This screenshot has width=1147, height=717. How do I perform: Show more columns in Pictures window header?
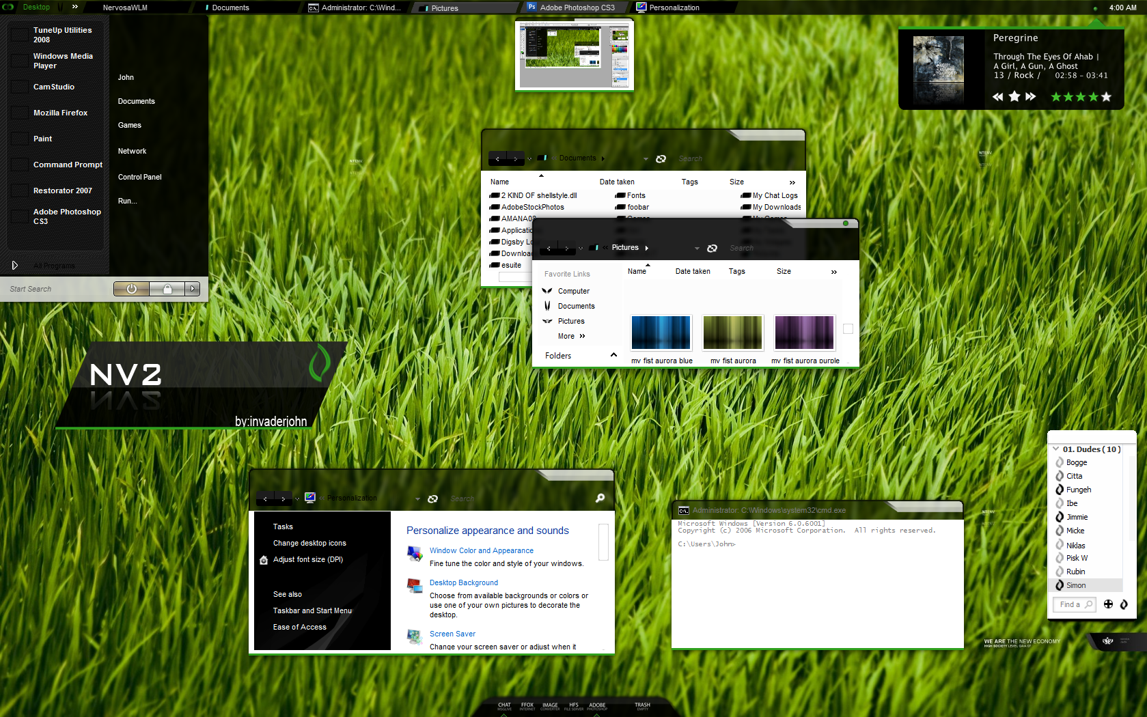pyautogui.click(x=833, y=272)
